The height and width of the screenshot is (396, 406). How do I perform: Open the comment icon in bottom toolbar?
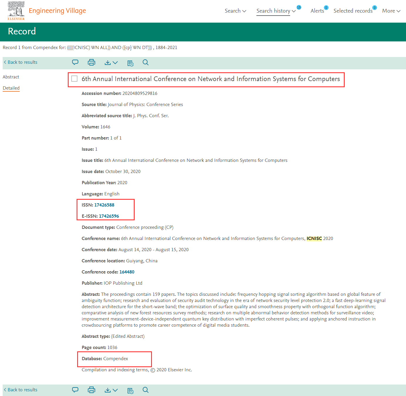point(75,390)
